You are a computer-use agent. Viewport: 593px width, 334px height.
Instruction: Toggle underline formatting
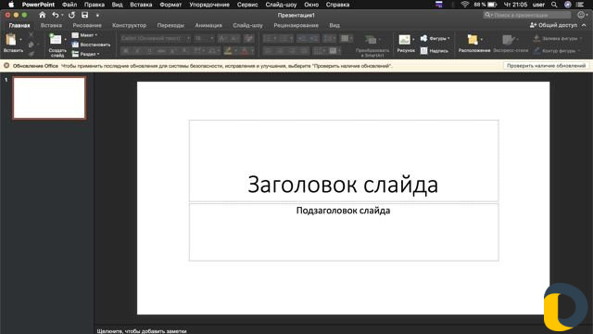click(x=149, y=51)
